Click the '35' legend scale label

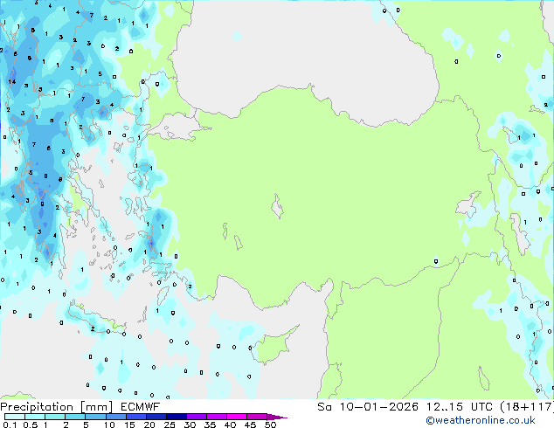coord(210,425)
